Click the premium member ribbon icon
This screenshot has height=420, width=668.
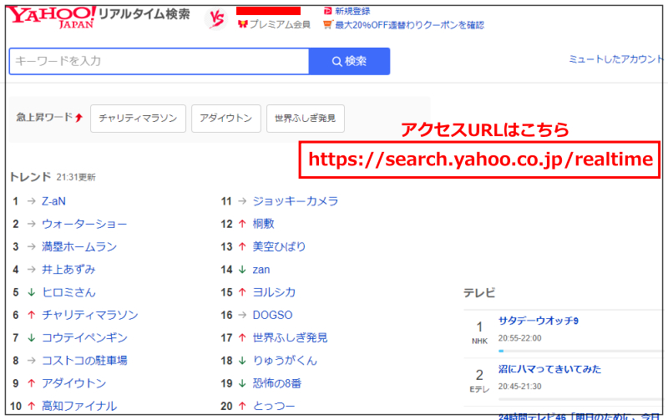(x=243, y=24)
